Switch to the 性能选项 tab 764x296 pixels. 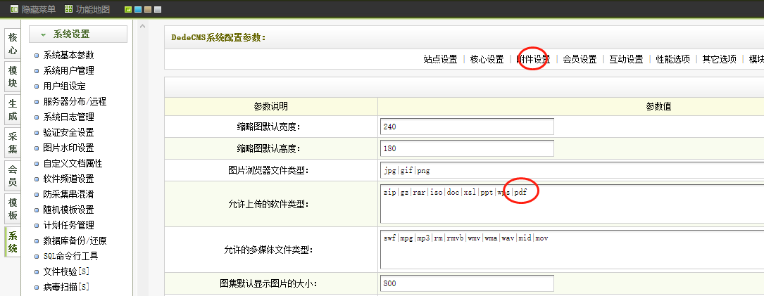pos(673,59)
